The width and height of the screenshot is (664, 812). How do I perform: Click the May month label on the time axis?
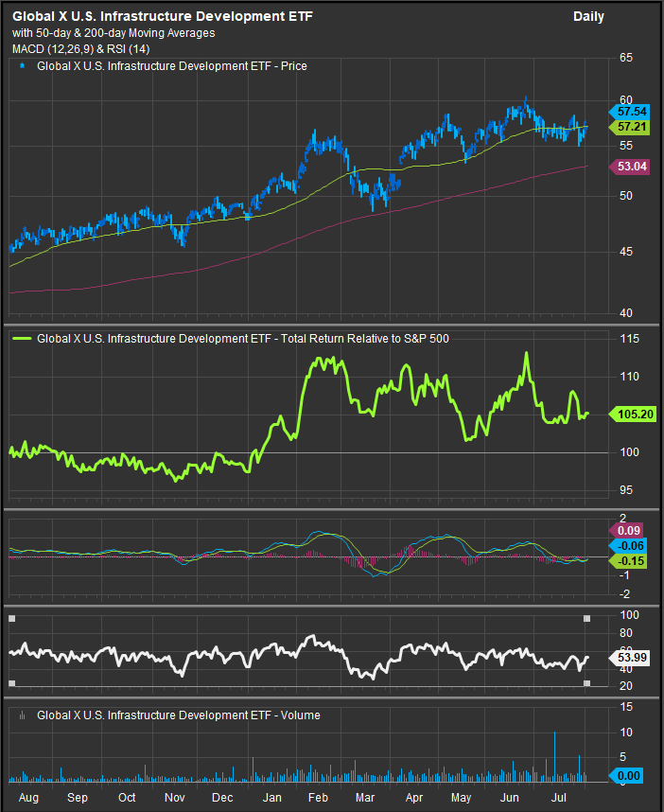coord(462,798)
